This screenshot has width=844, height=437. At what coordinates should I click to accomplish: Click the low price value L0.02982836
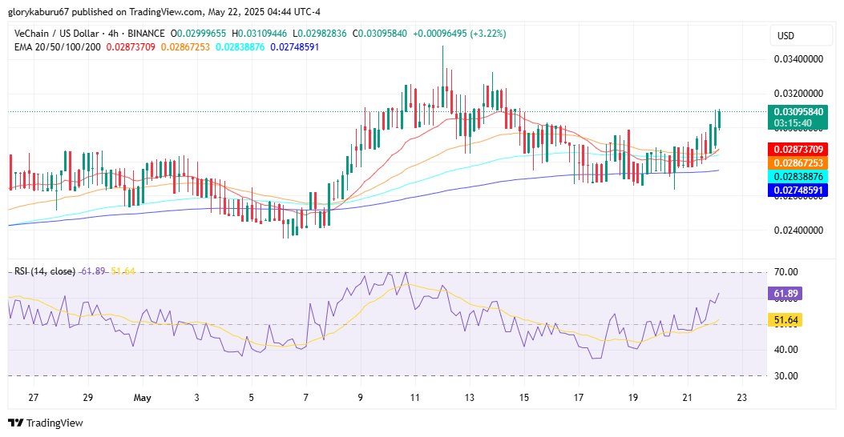coord(320,34)
